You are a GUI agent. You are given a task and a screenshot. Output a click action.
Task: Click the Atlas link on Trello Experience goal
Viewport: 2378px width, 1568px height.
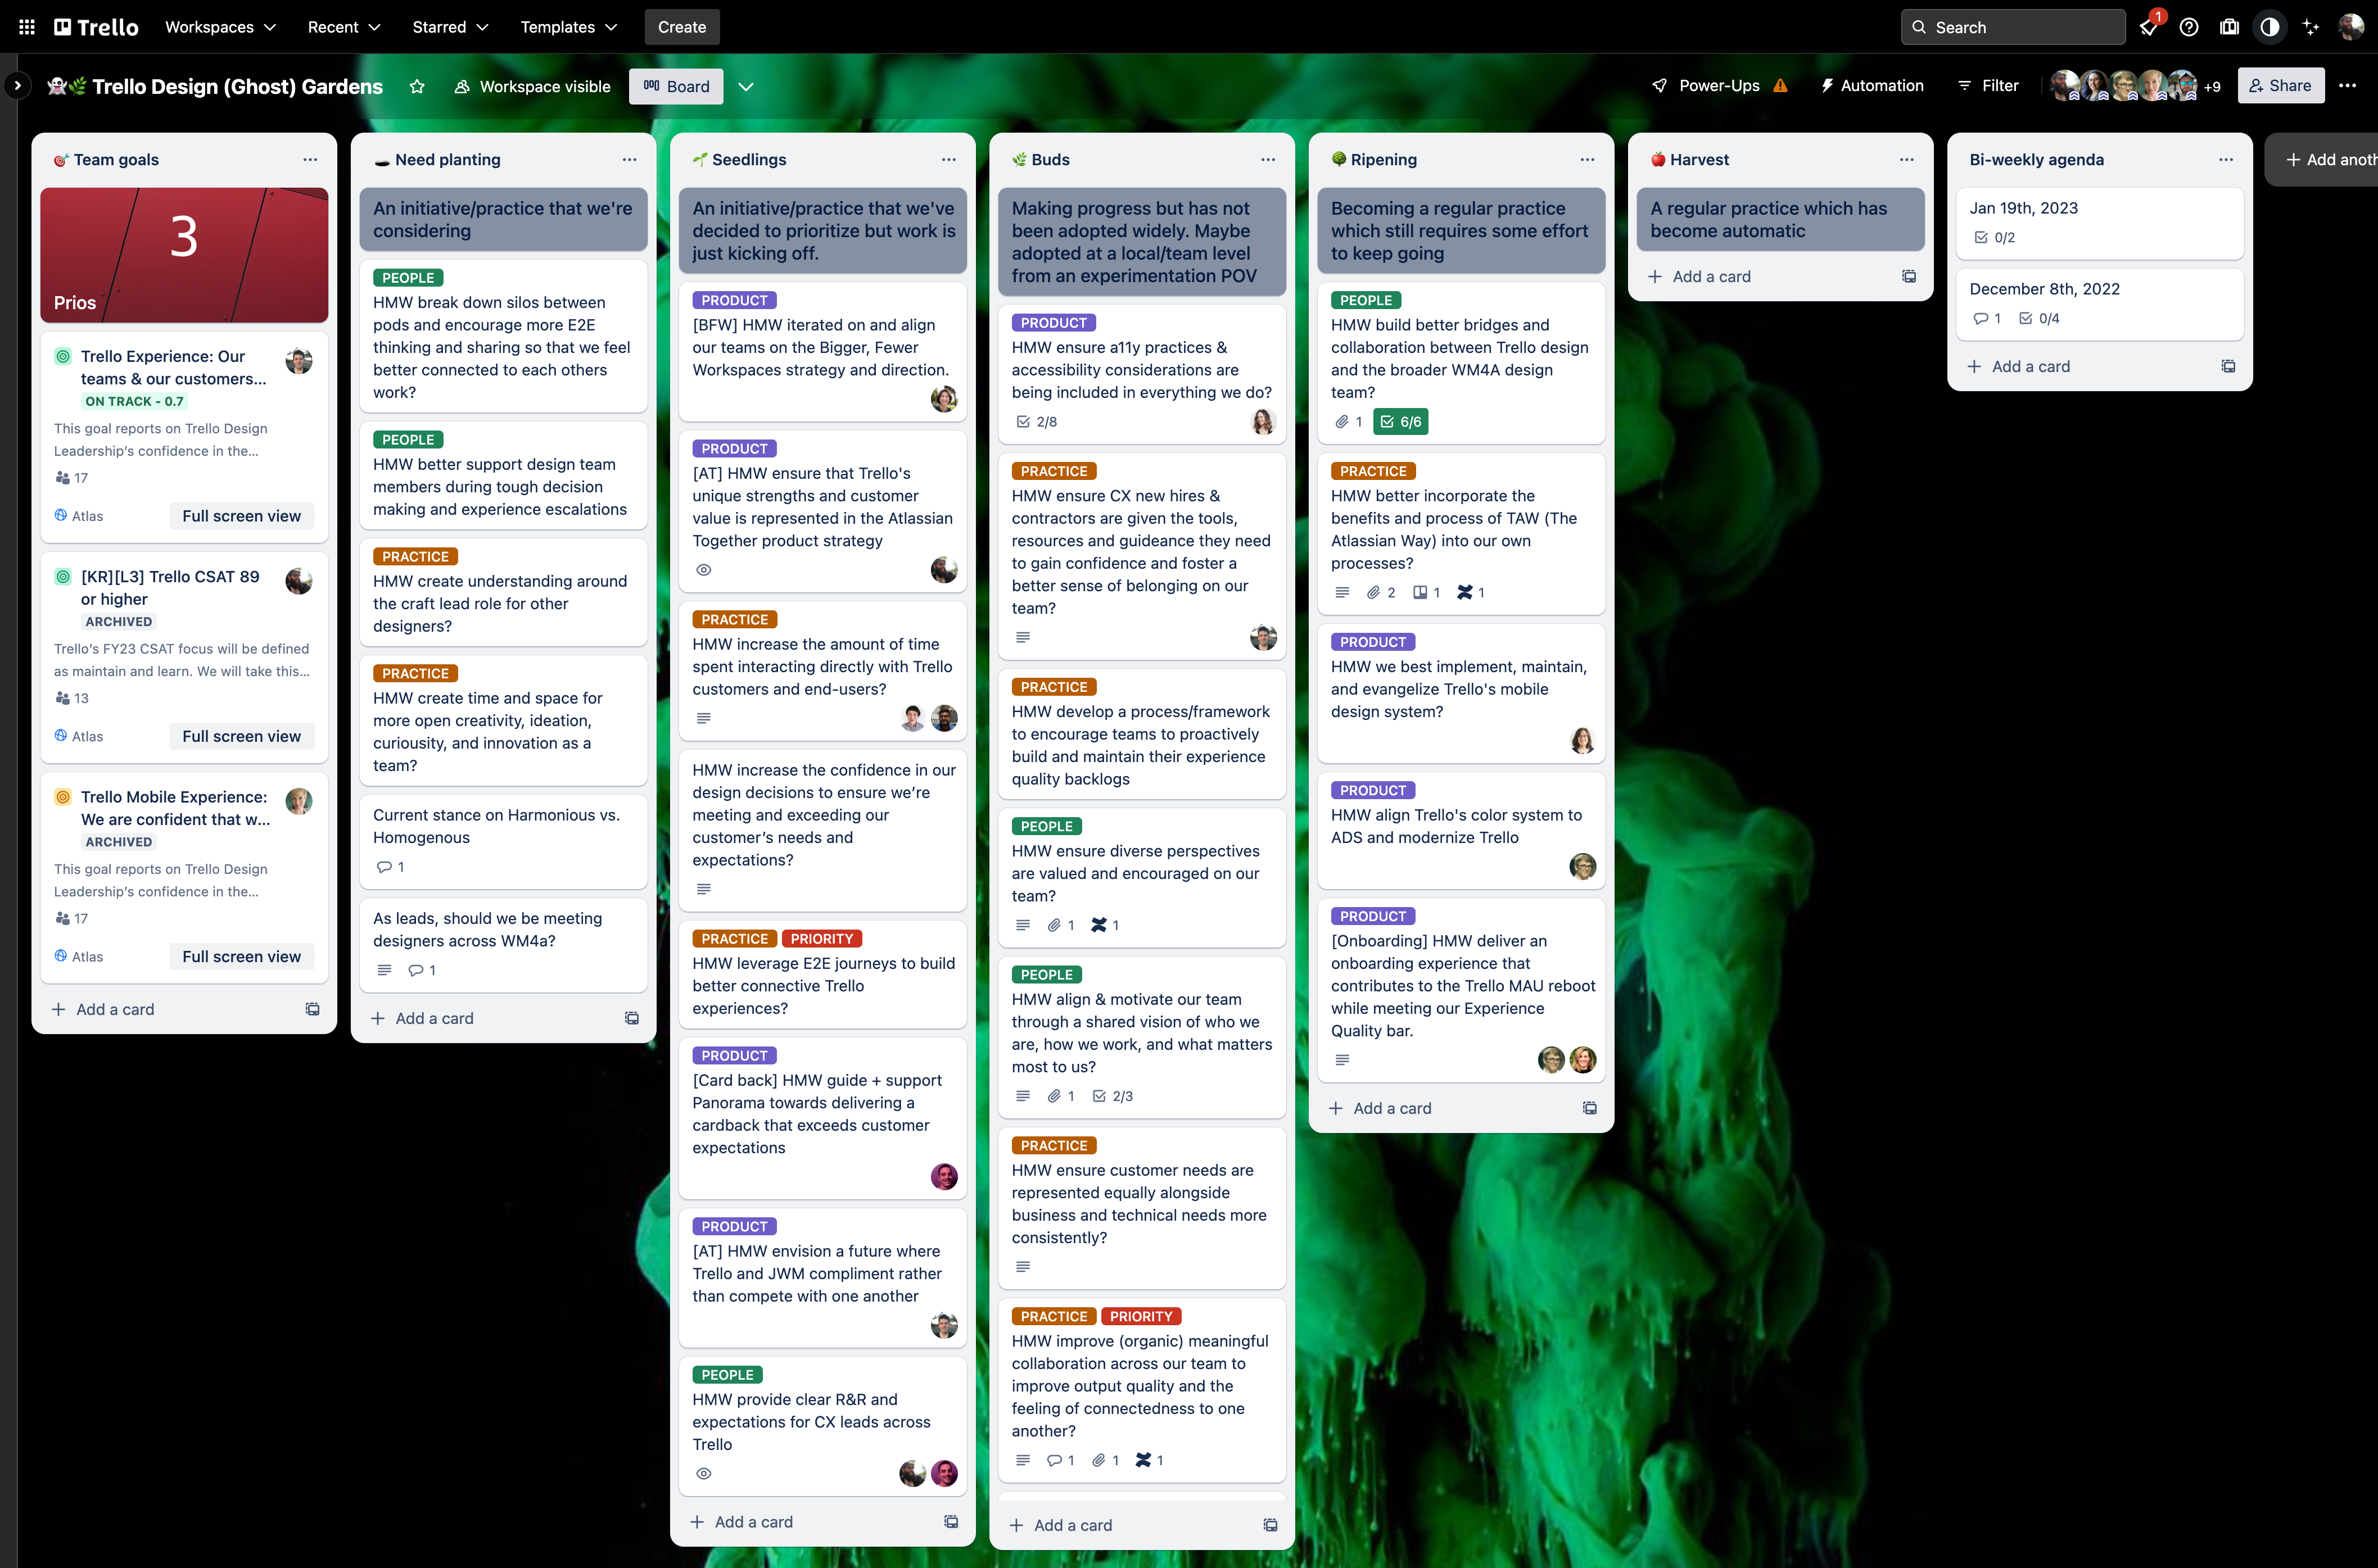point(79,516)
